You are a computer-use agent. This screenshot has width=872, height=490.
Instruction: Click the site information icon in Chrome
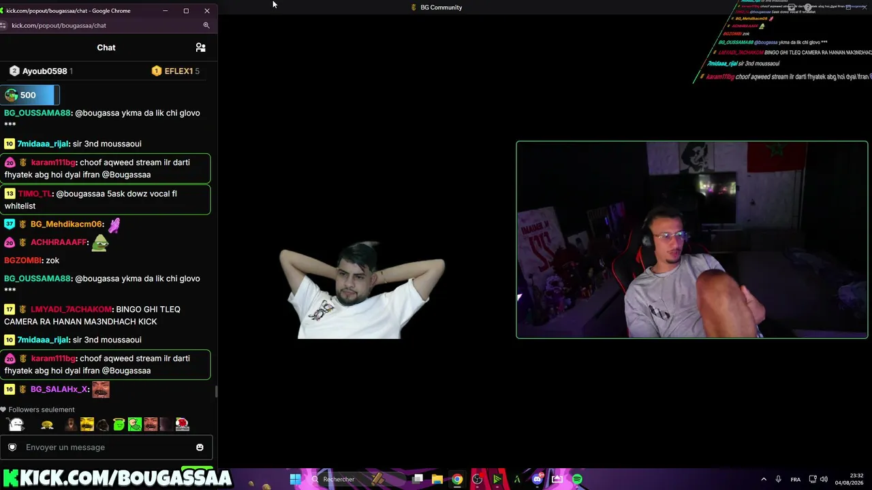[x=3, y=25]
